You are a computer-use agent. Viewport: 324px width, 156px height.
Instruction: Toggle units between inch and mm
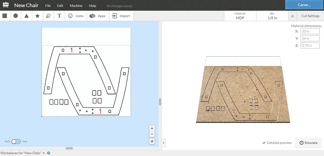click(x=16, y=141)
